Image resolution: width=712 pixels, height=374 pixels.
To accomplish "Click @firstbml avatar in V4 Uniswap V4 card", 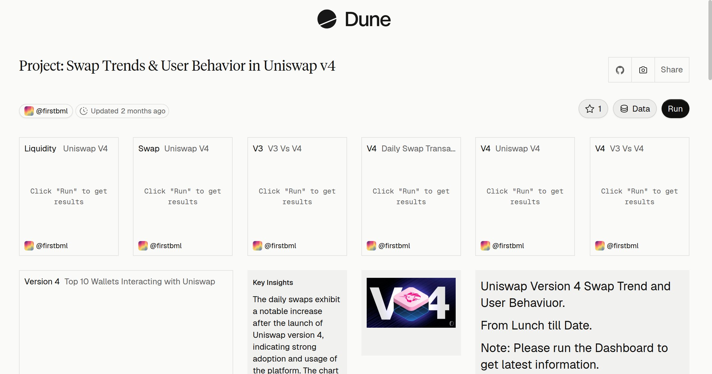I will pos(485,246).
